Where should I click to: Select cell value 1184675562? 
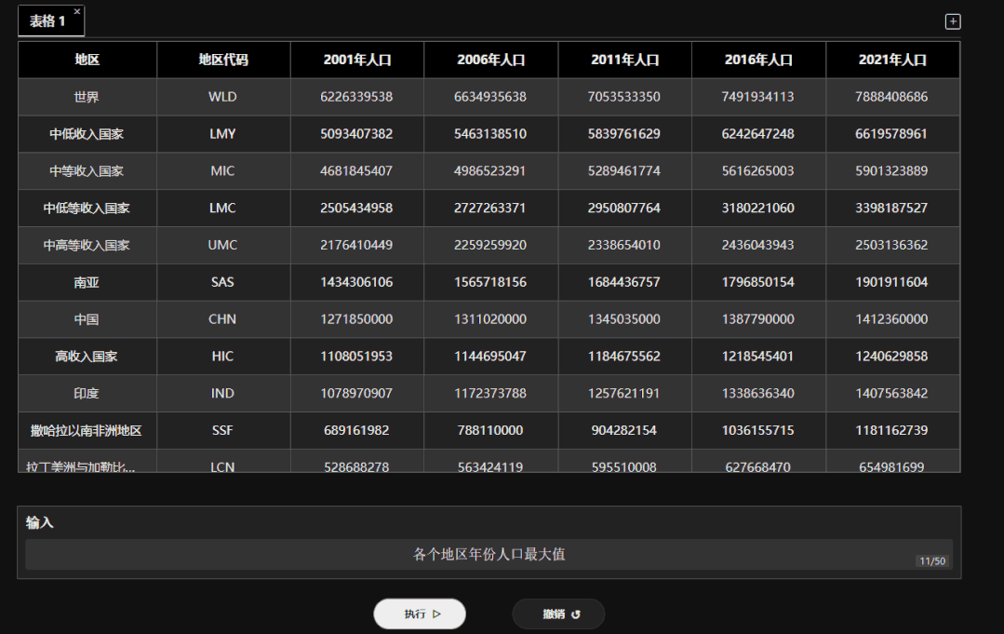click(624, 357)
